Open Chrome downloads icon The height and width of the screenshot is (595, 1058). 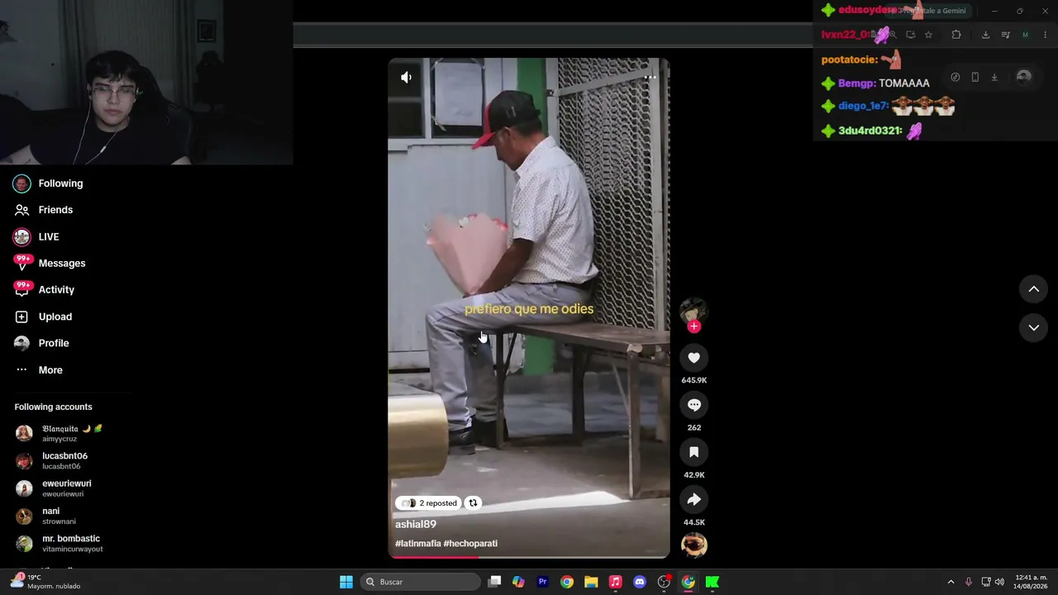985,35
